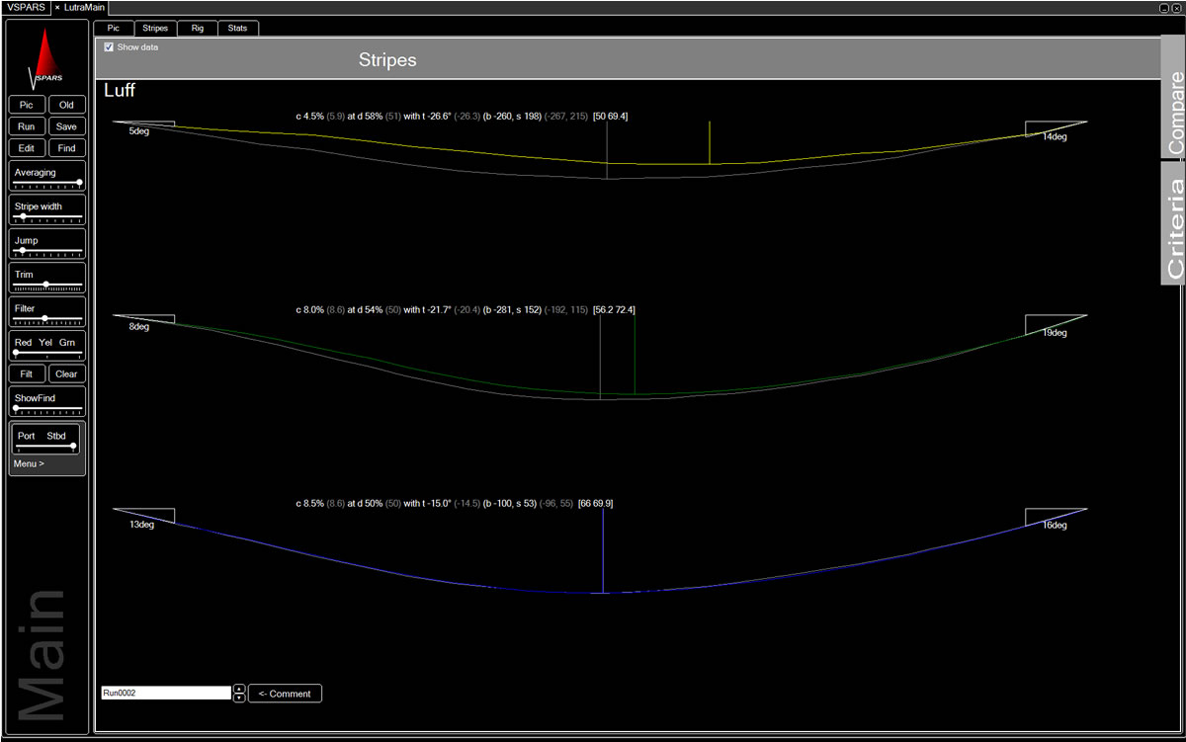Click the 16deg exit angle label
Image resolution: width=1186 pixels, height=742 pixels.
click(x=1055, y=526)
